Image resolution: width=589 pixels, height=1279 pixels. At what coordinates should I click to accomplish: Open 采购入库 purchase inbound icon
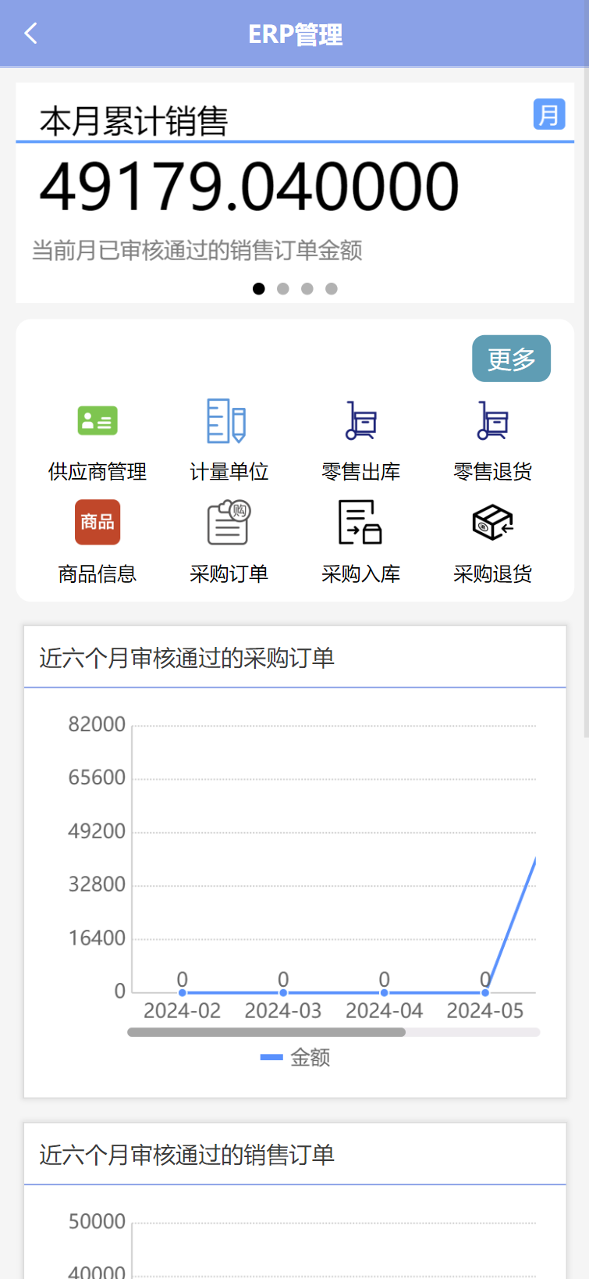tap(360, 522)
